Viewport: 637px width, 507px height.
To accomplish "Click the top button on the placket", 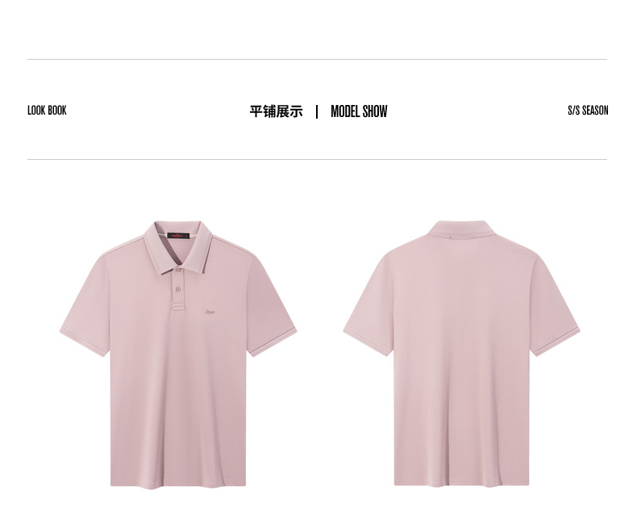I will (x=179, y=270).
